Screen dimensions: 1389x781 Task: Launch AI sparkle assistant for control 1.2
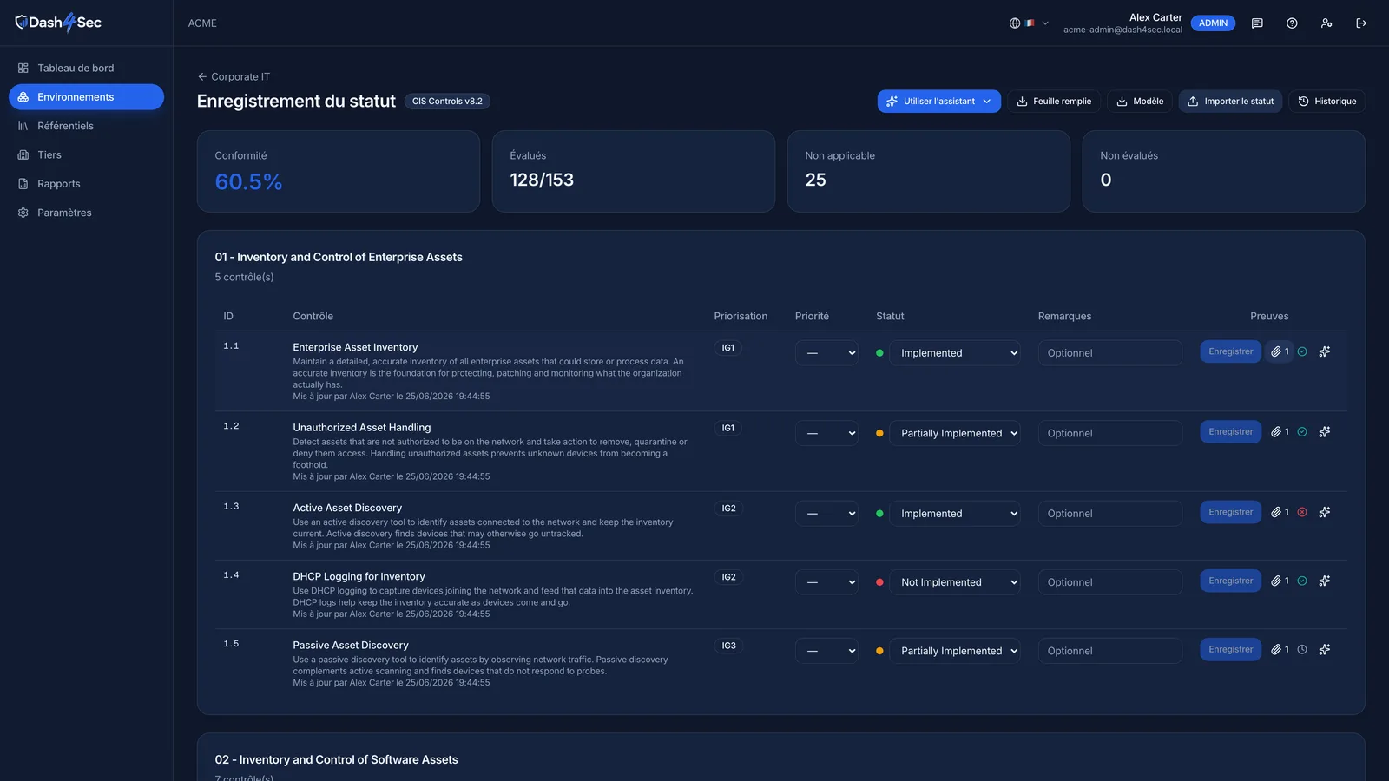point(1325,432)
